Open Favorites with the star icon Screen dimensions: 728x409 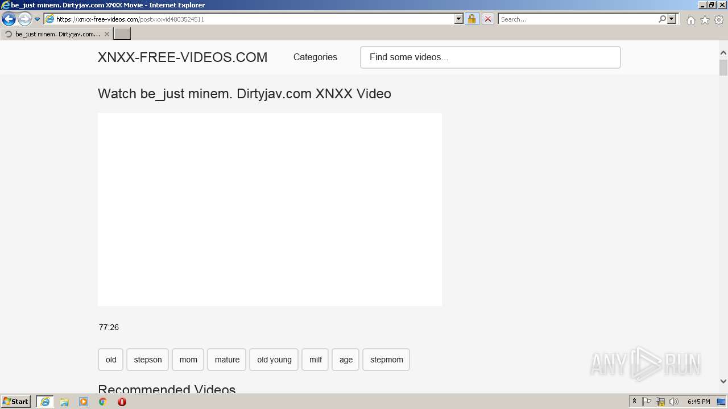pyautogui.click(x=705, y=20)
